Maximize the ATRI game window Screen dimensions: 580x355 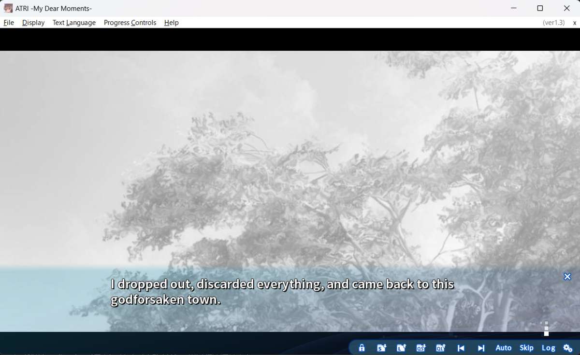[x=540, y=8]
